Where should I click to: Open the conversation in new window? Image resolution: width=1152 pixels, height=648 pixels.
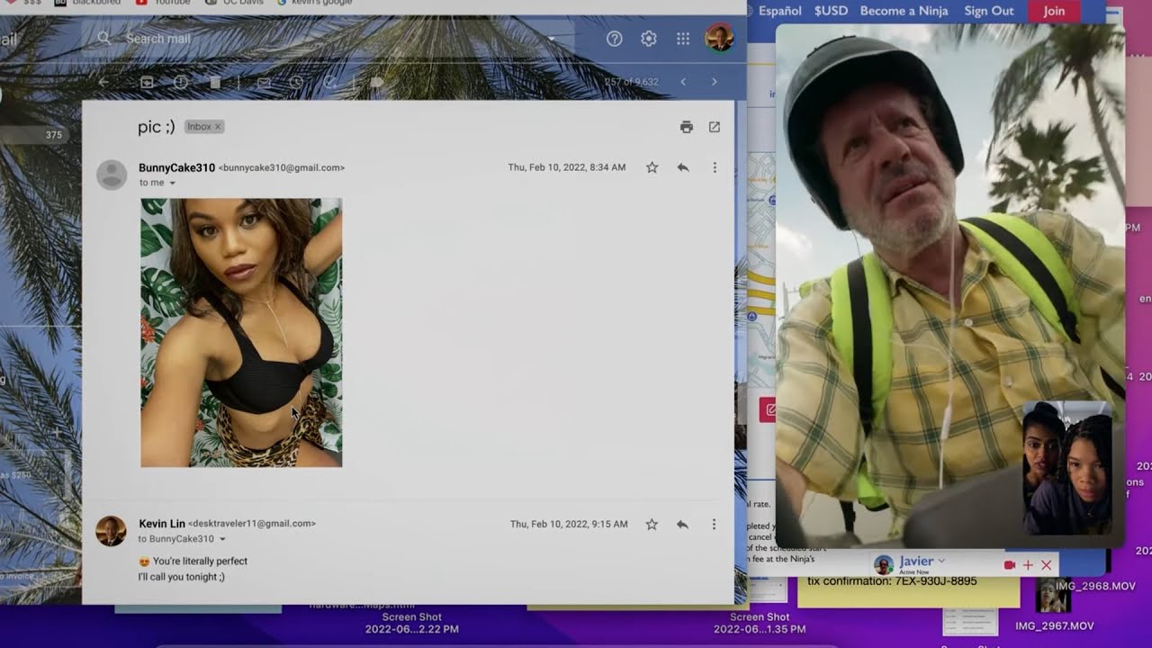coord(715,127)
